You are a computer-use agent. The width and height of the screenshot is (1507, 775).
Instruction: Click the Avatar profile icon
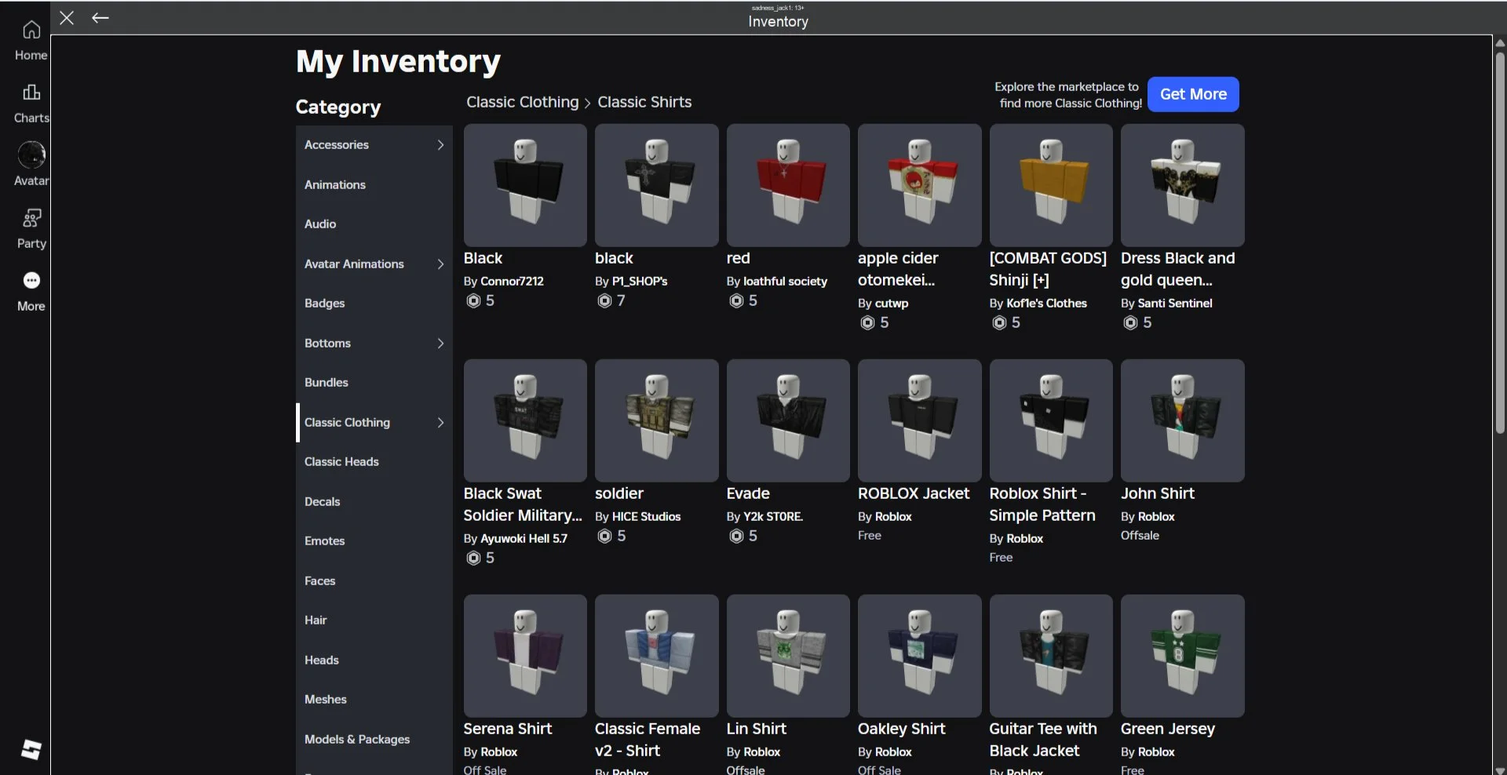(31, 155)
